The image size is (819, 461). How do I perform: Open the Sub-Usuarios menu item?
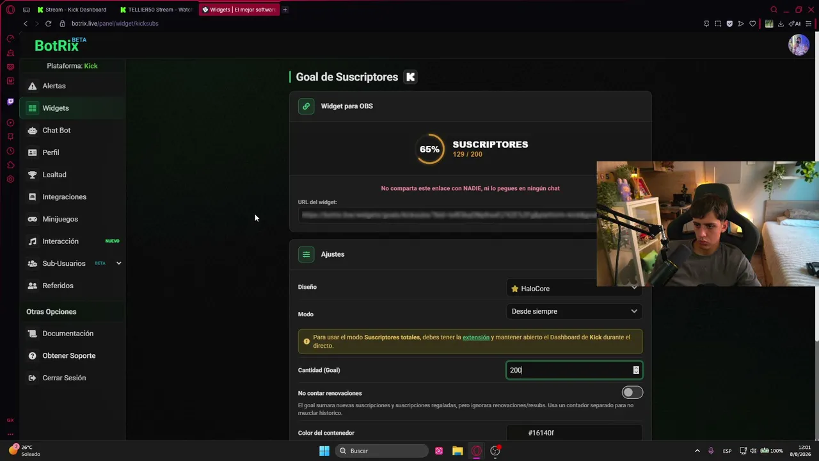[72, 263]
